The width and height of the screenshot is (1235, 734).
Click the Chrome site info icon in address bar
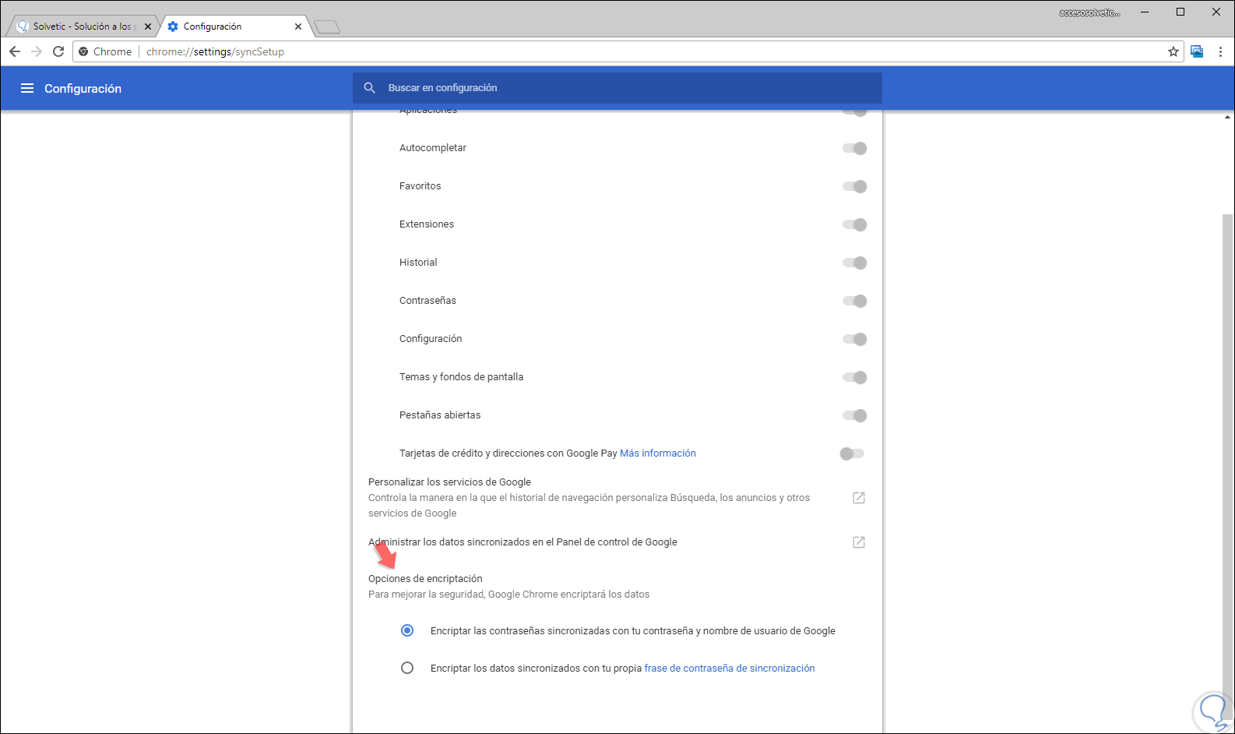point(84,51)
